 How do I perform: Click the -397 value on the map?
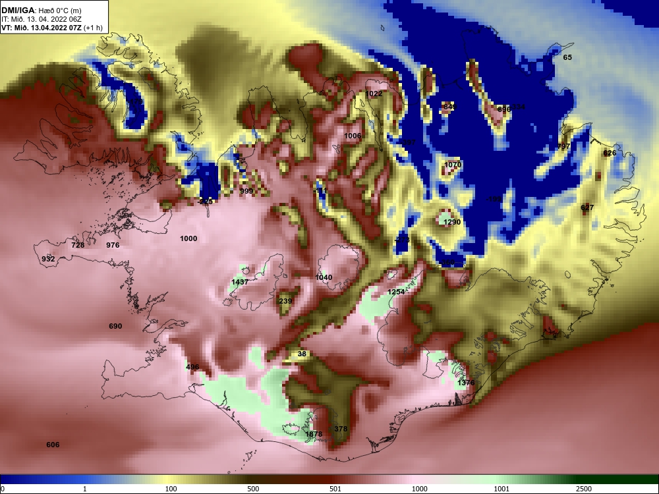point(408,142)
